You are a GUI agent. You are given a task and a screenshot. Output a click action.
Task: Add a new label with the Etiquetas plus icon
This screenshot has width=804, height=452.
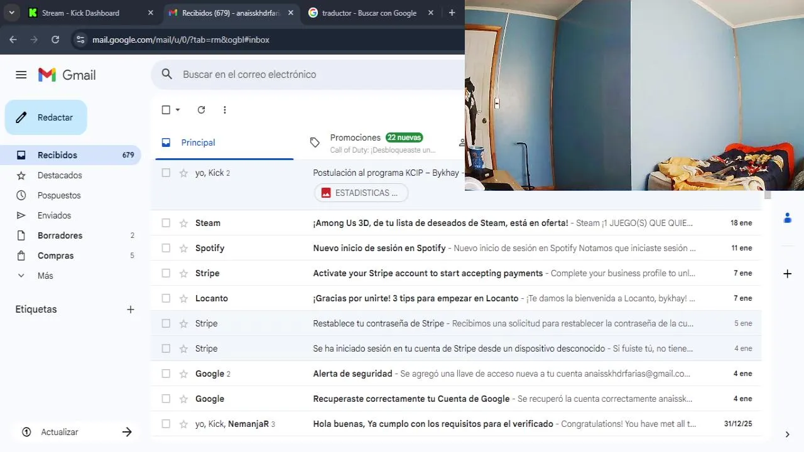[x=131, y=309]
